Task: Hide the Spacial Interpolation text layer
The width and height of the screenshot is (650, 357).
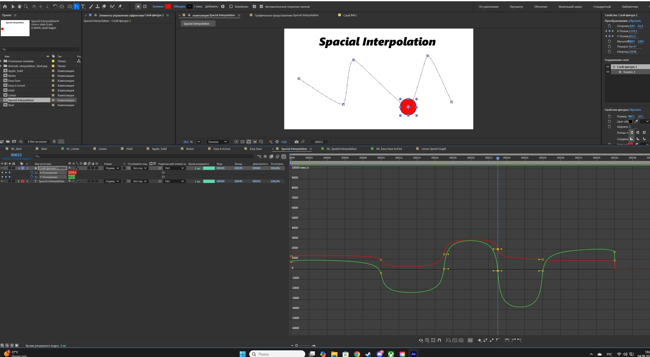Action: point(2,181)
